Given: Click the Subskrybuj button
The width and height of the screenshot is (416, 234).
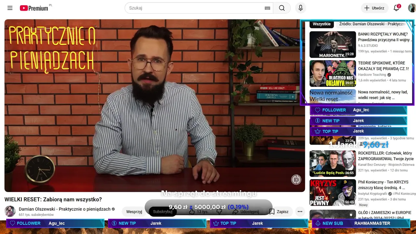Looking at the screenshot, I should pos(162,212).
